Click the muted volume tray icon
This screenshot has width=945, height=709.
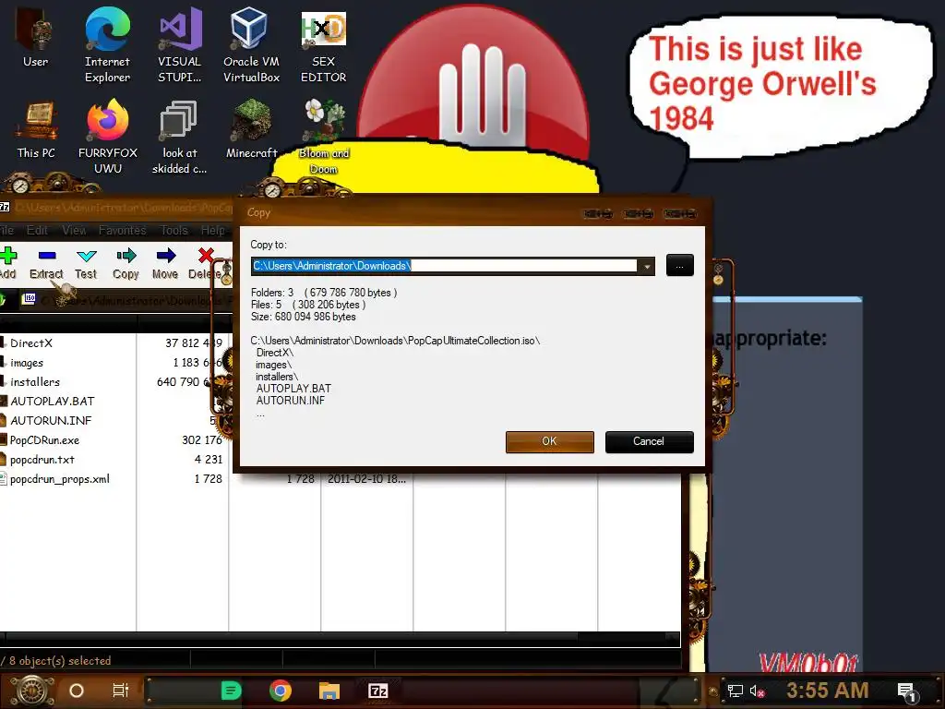[x=757, y=691]
